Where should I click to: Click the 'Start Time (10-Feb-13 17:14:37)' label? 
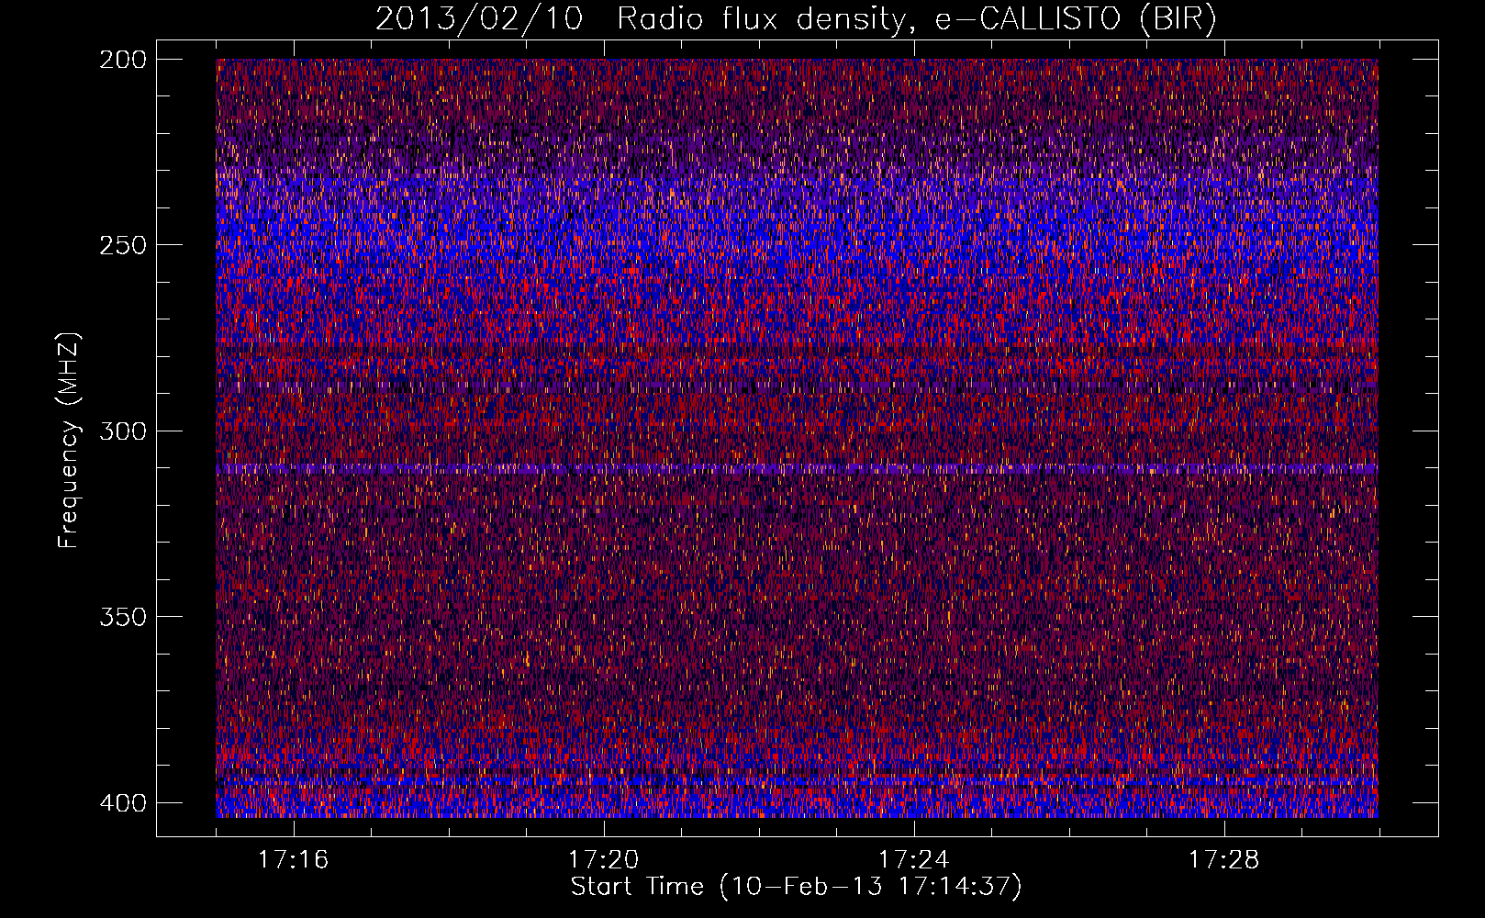point(796,887)
